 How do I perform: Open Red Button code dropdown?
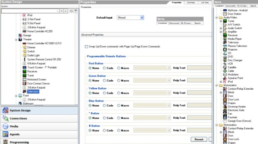click(169, 68)
